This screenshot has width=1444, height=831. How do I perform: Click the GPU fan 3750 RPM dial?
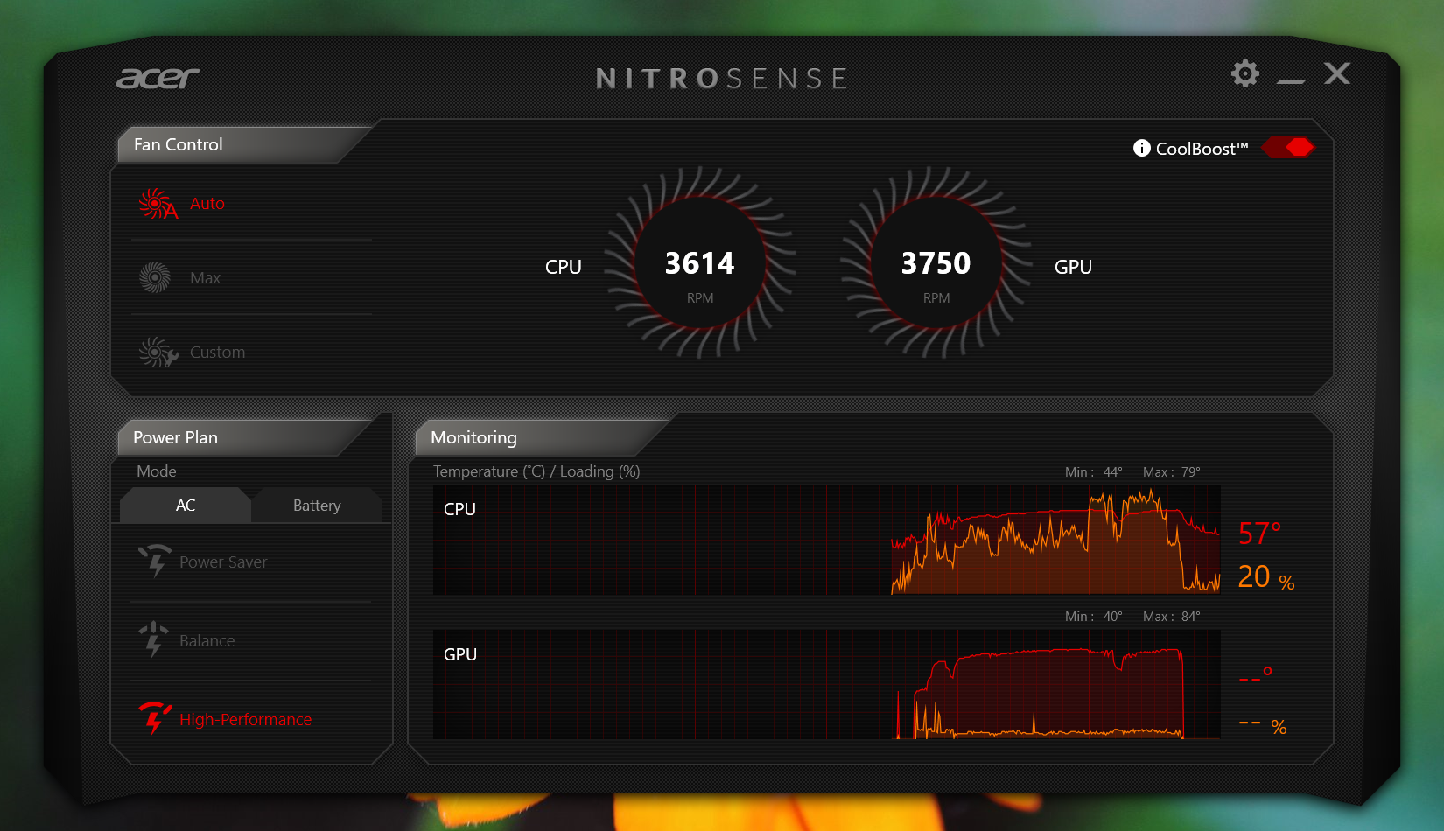[936, 262]
